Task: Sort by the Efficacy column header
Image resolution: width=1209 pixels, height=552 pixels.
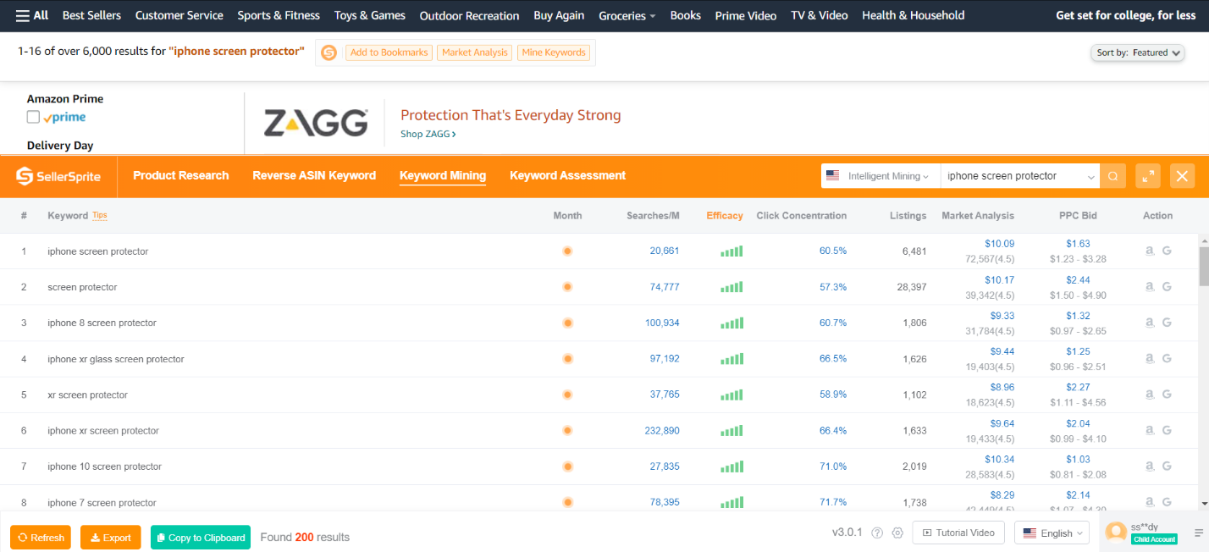Action: (725, 216)
